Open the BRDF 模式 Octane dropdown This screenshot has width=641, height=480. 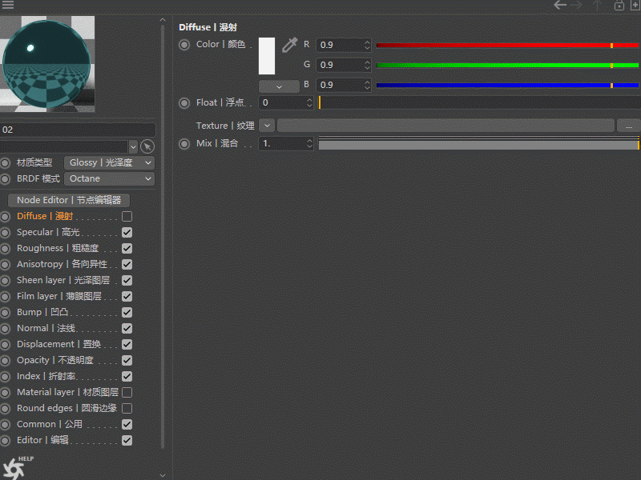(109, 178)
